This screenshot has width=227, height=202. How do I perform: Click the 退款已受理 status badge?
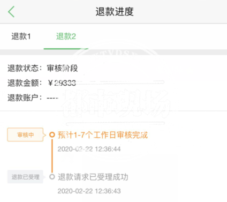[x=25, y=177]
